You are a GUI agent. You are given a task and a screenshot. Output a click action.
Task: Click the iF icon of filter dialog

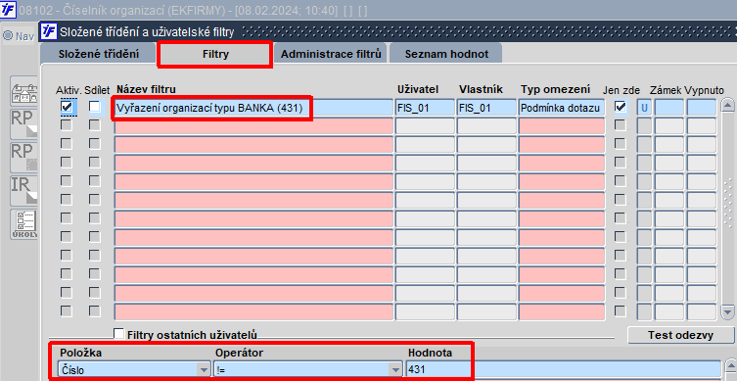tap(49, 31)
